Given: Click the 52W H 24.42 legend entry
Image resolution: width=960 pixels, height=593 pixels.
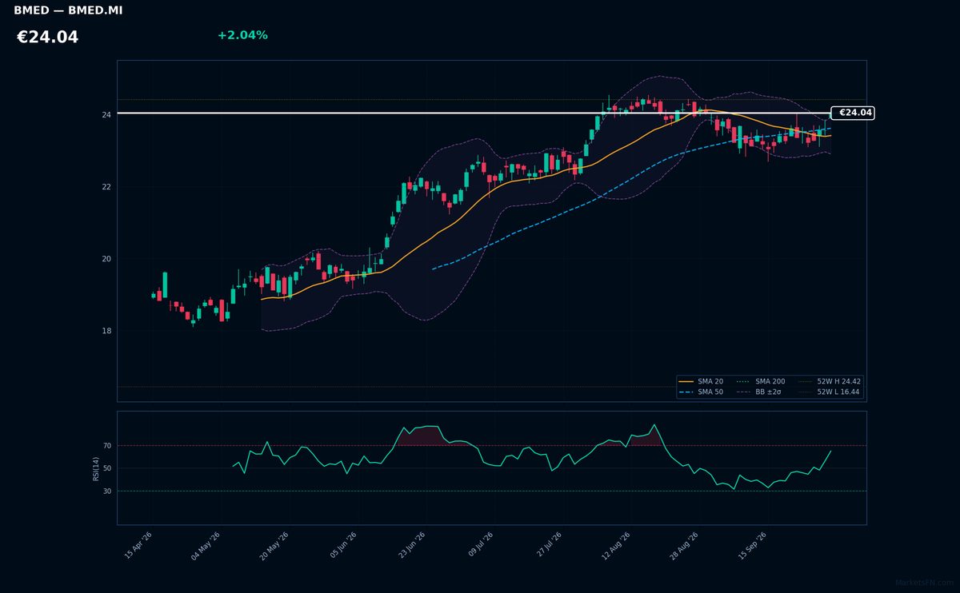Looking at the screenshot, I should tap(828, 382).
